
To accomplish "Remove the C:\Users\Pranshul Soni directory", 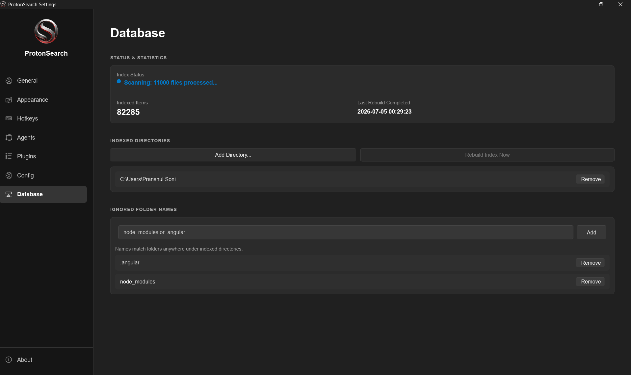I will (x=591, y=179).
